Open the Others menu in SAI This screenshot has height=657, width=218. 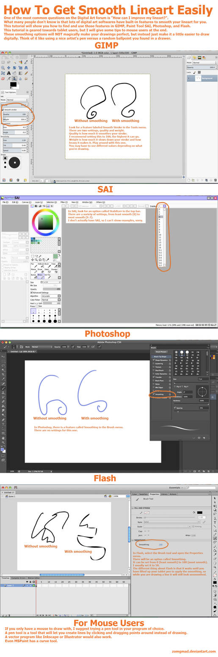(100, 202)
